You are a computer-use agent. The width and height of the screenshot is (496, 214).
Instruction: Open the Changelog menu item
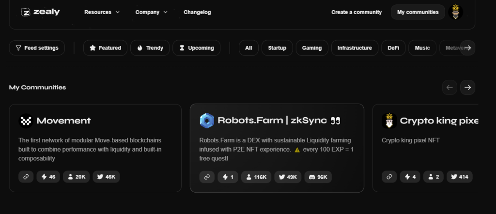pyautogui.click(x=197, y=12)
